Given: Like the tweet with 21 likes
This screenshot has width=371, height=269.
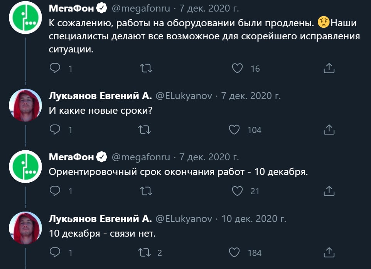Looking at the screenshot, I should (x=238, y=191).
